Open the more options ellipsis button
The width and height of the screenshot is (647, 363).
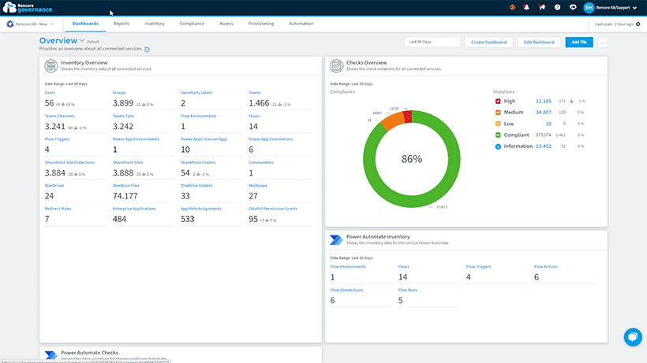(603, 42)
